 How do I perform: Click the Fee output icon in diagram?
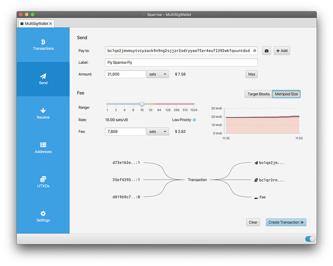[256, 197]
